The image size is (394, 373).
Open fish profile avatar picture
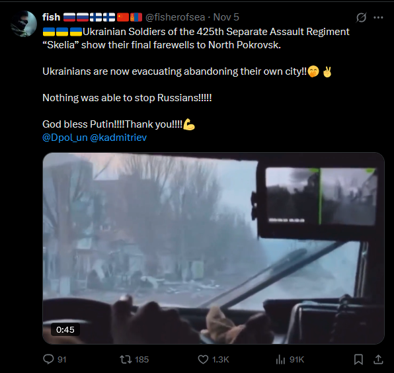point(24,24)
